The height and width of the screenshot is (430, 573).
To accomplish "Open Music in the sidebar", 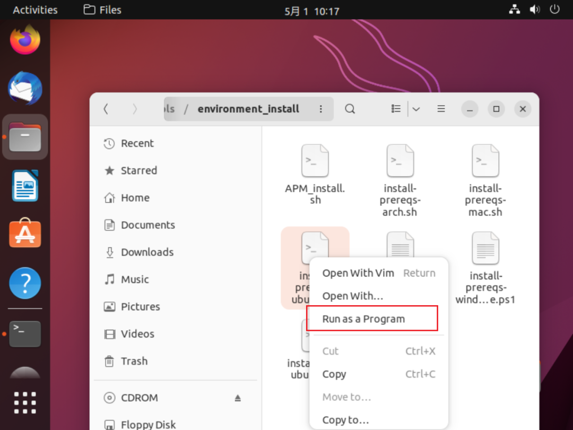I will [176, 279].
